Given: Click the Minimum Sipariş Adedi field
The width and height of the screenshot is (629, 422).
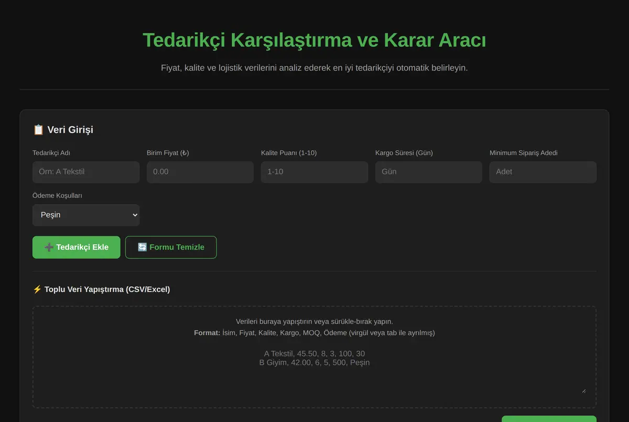Looking at the screenshot, I should 543,172.
